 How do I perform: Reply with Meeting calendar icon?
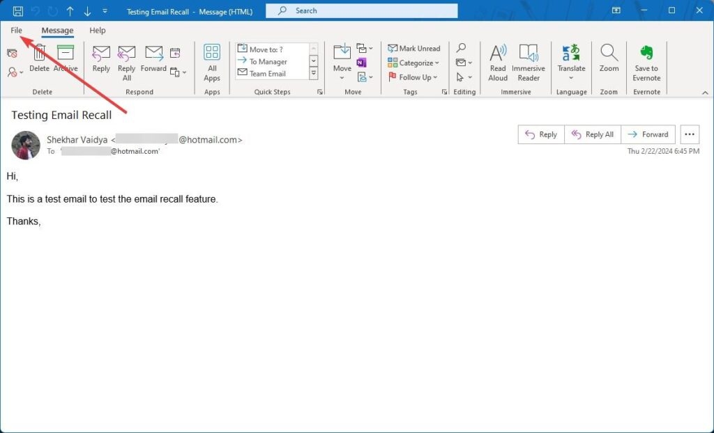(x=175, y=53)
